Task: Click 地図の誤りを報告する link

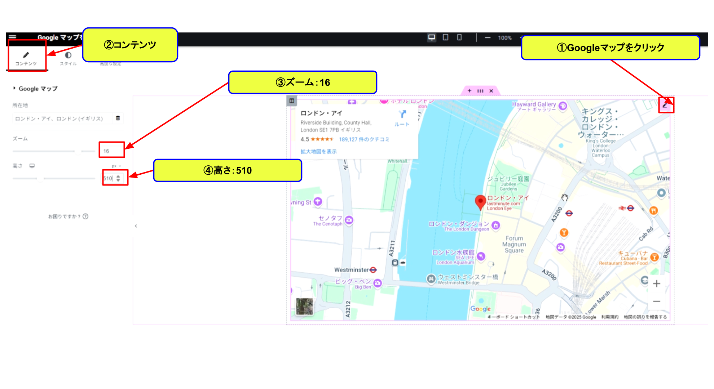Action: click(645, 317)
